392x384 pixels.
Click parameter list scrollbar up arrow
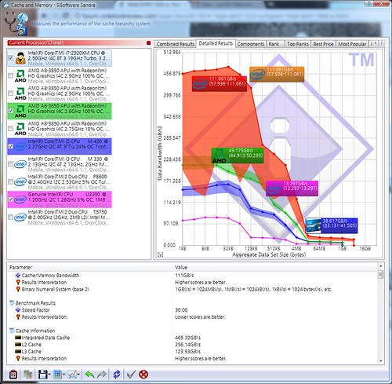tap(381, 266)
